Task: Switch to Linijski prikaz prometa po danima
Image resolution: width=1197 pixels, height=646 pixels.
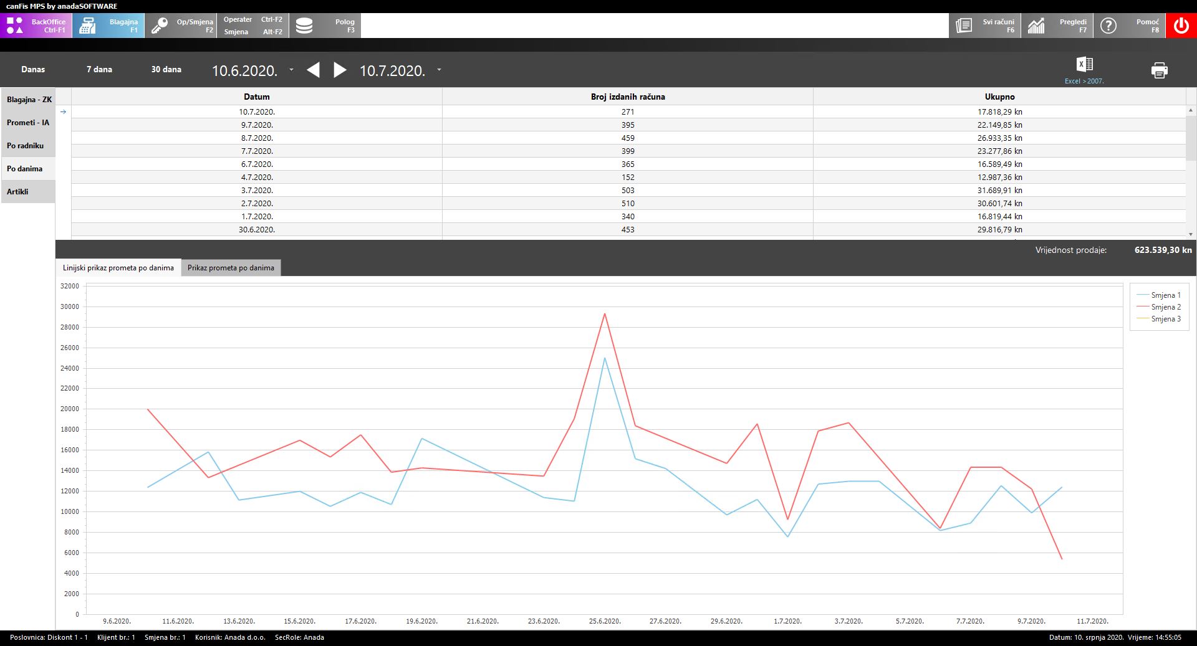Action: pos(118,268)
